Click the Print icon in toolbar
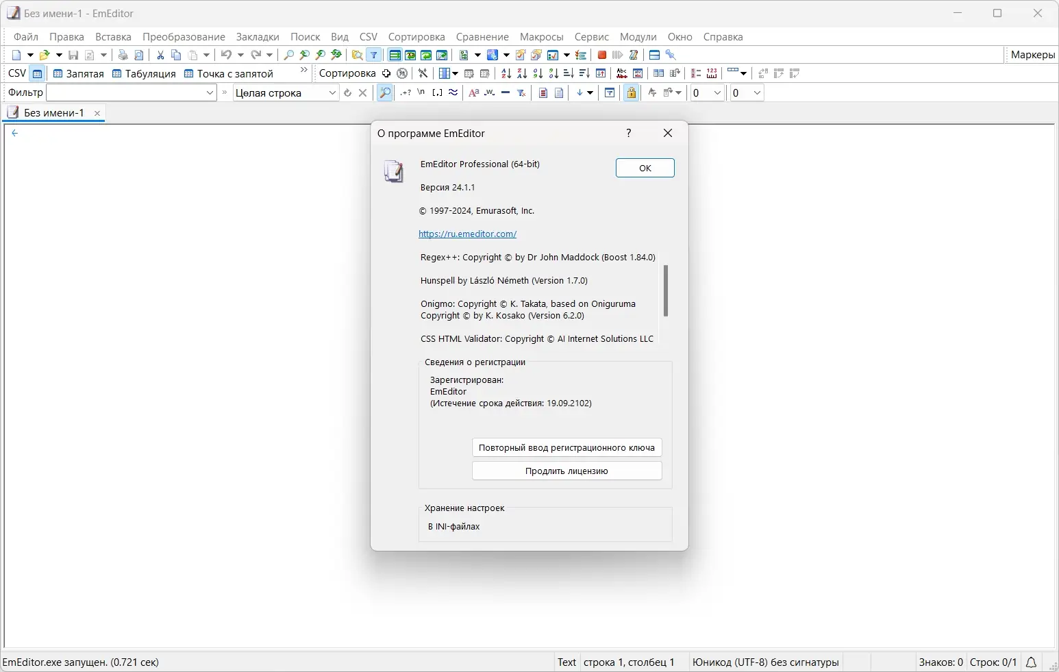This screenshot has height=672, width=1059. point(123,55)
